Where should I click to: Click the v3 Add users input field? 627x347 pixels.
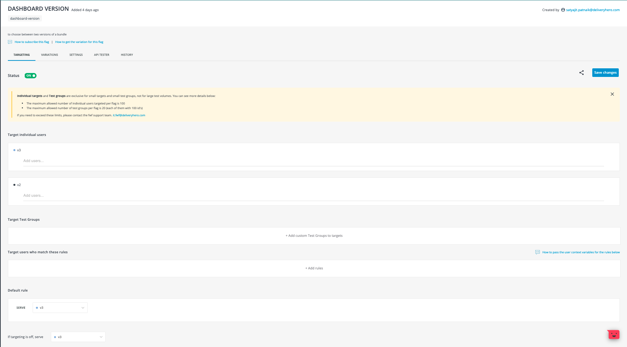[313, 161]
